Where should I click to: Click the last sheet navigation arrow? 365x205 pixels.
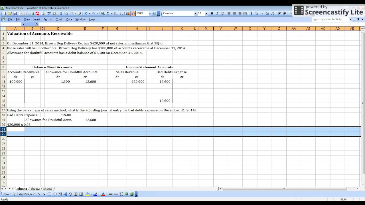click(13, 189)
